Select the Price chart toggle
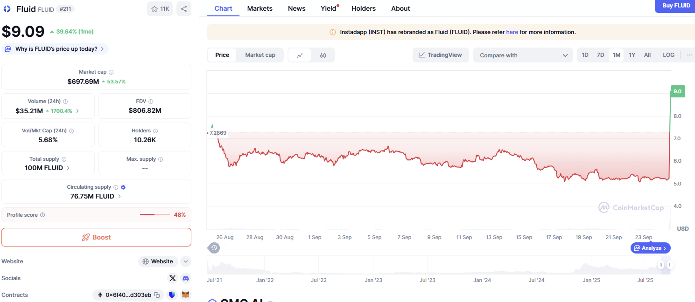Image resolution: width=695 pixels, height=302 pixels. (x=222, y=55)
